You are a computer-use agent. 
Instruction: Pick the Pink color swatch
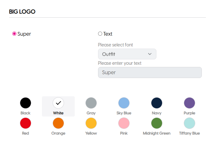tap(124, 123)
